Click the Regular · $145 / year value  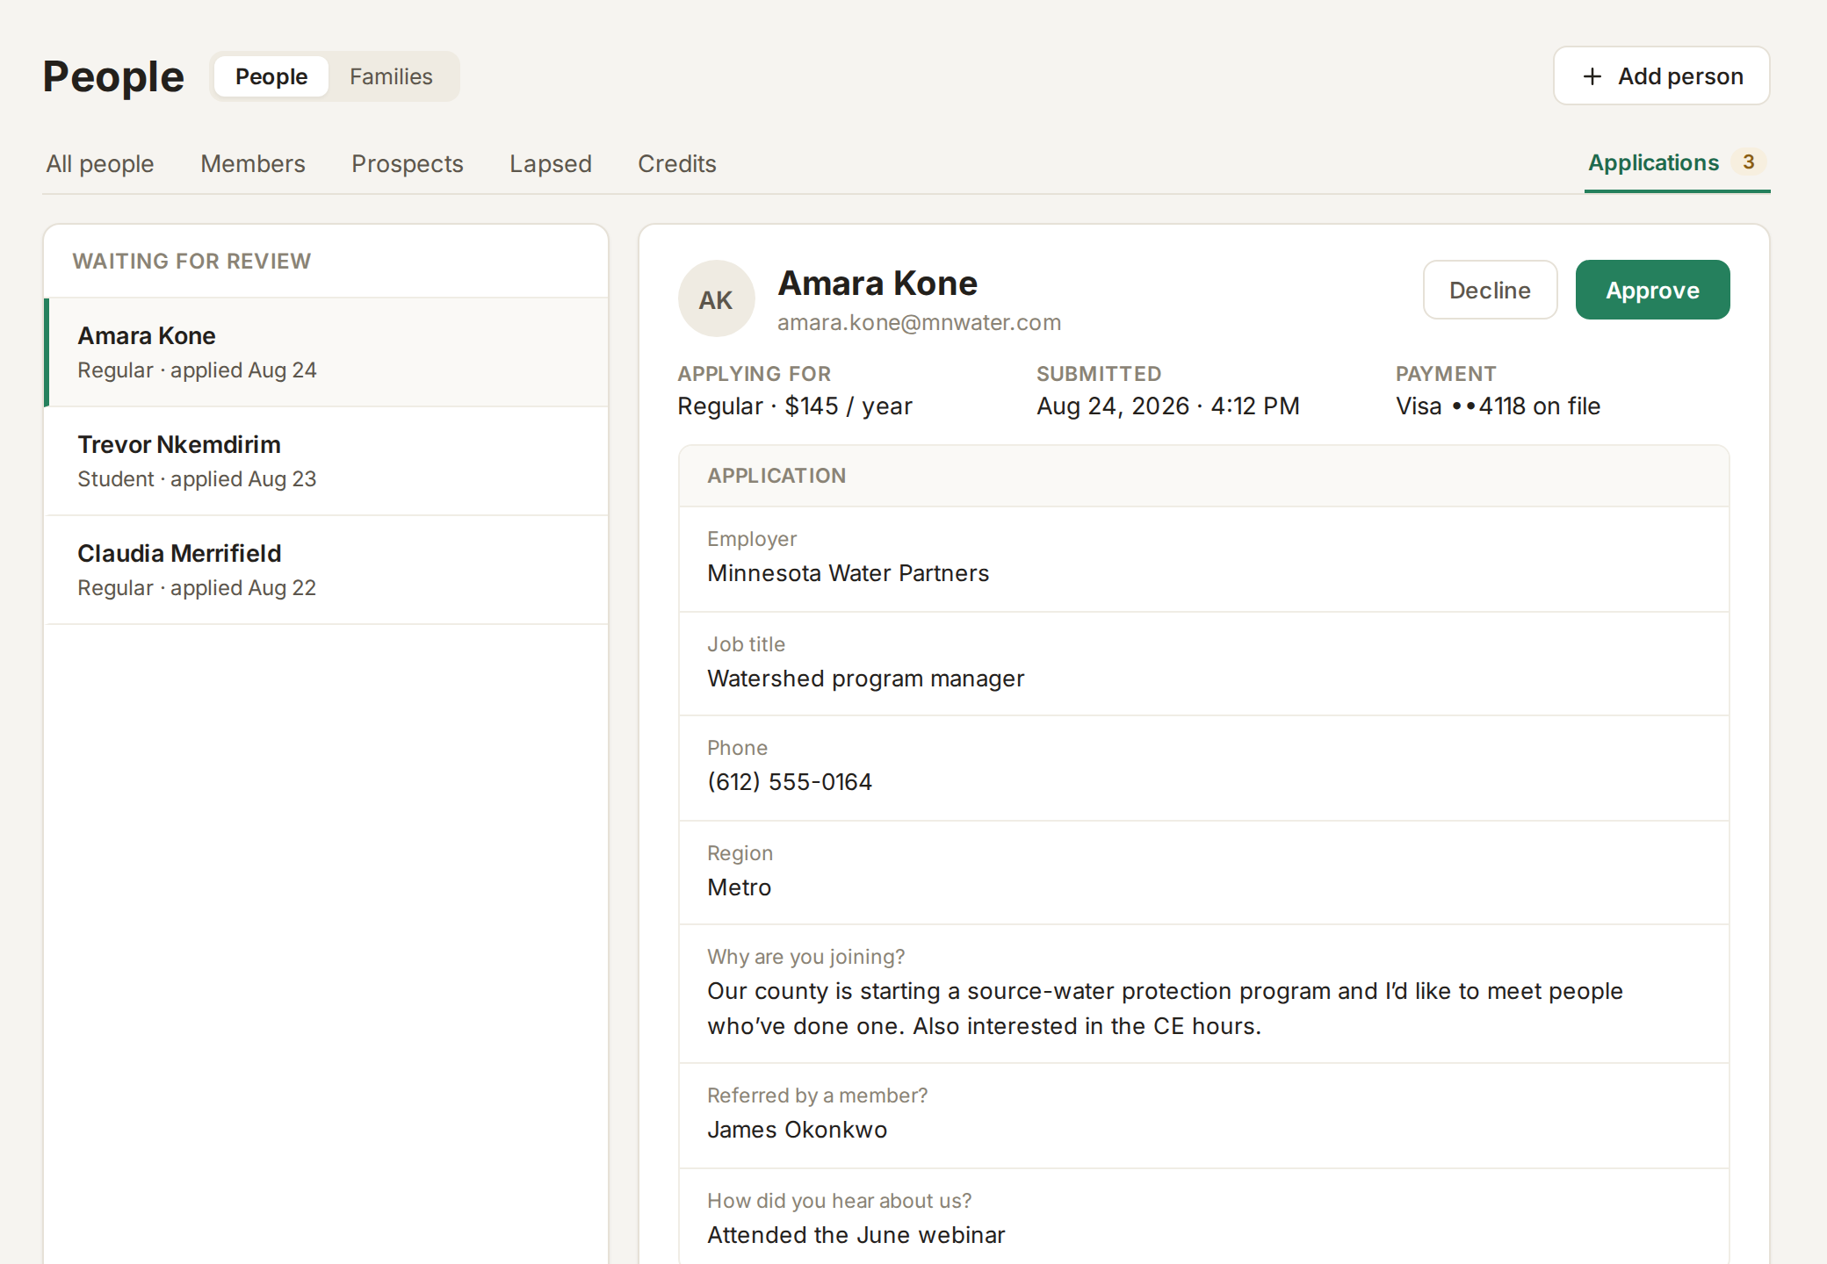[x=795, y=406]
